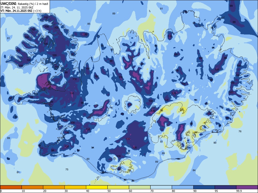Select the purple above-99.9 legend swatch
Screen dimensions: 258x193
pos(247,187)
